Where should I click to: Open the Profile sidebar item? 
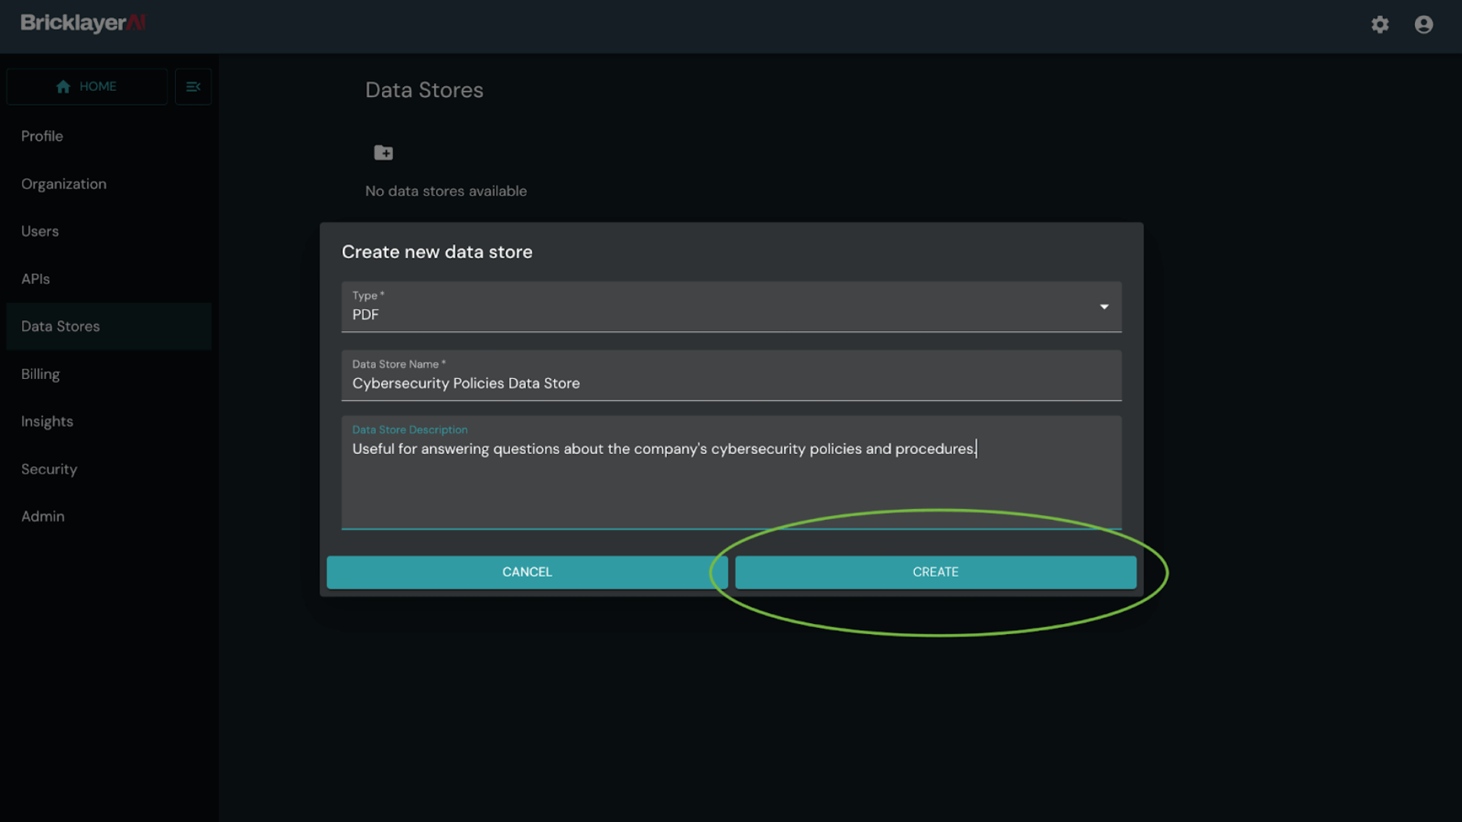pos(42,136)
